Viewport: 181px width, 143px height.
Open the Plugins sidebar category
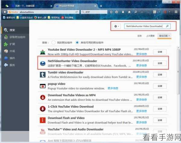tap(15, 58)
